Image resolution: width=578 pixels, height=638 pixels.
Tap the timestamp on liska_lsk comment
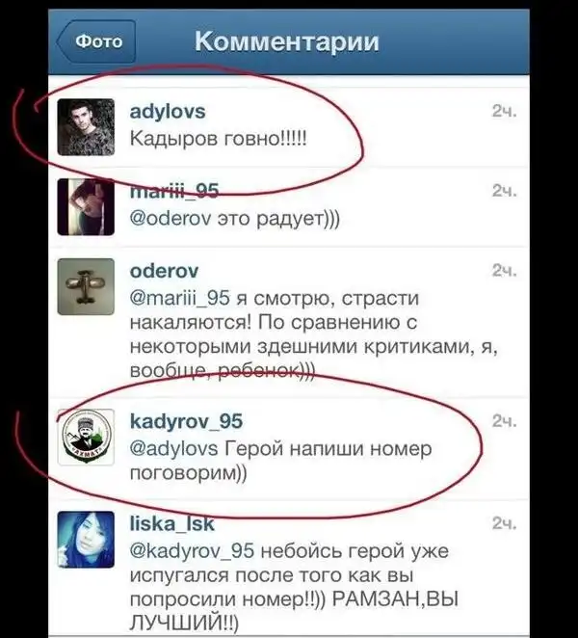pyautogui.click(x=505, y=523)
